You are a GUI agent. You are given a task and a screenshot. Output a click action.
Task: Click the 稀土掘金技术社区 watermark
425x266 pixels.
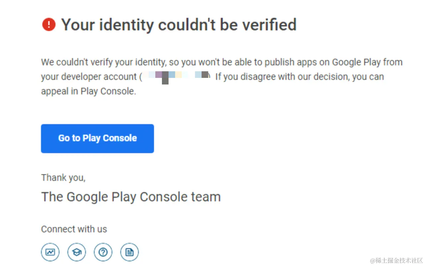396,260
